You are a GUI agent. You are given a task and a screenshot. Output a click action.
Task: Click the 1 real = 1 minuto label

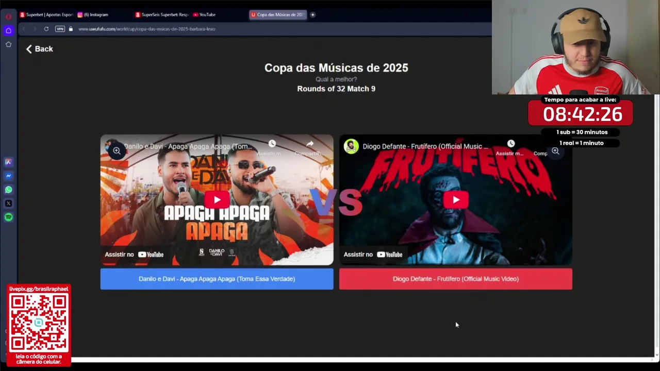coord(582,143)
